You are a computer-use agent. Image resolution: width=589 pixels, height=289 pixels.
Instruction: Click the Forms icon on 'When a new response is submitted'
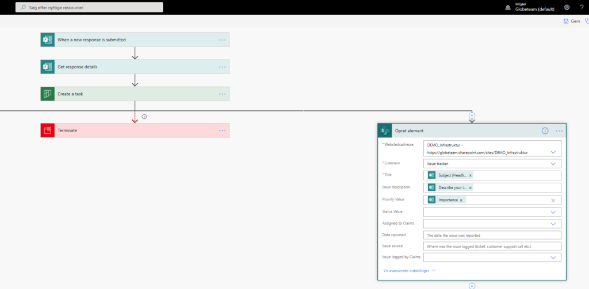[47, 40]
